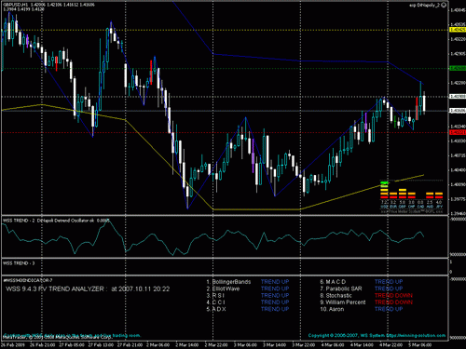Click the red candlestick near the chart's right edge
This screenshot has height=349, width=466.
(x=417, y=108)
